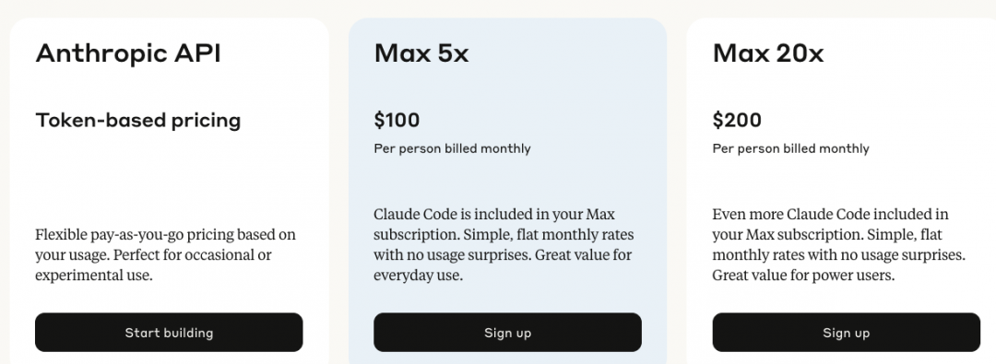This screenshot has height=364, width=996.
Task: Sign up for the Max 20x plan
Action: coord(846,333)
